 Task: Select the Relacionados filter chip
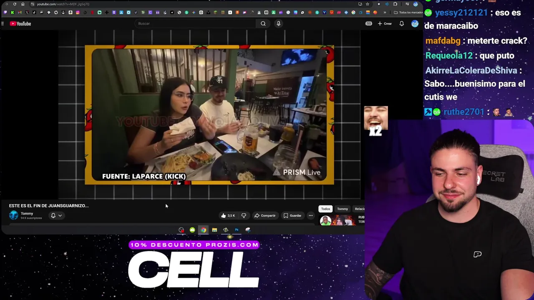coord(359,209)
